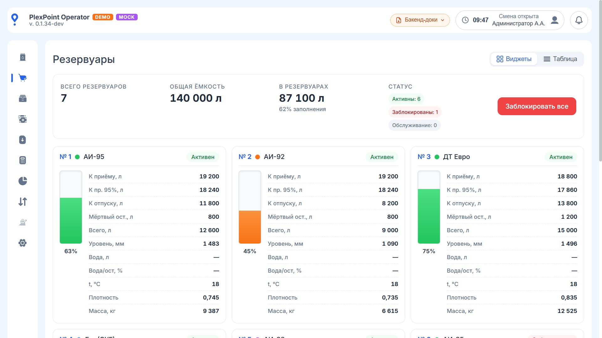Click the 0,835 density value of tank 3
The width and height of the screenshot is (602, 338).
tap(569, 298)
